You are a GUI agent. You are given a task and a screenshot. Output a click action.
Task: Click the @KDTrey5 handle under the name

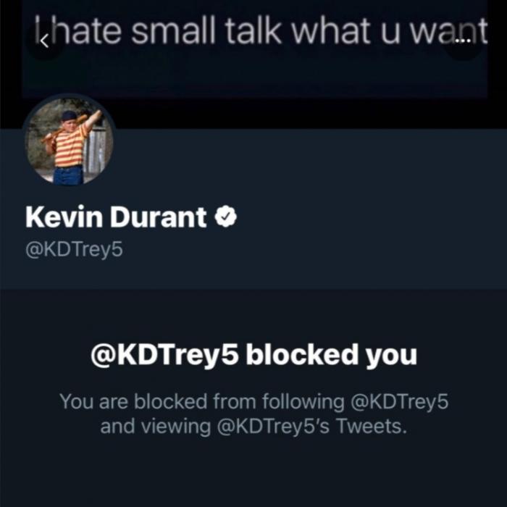74,250
